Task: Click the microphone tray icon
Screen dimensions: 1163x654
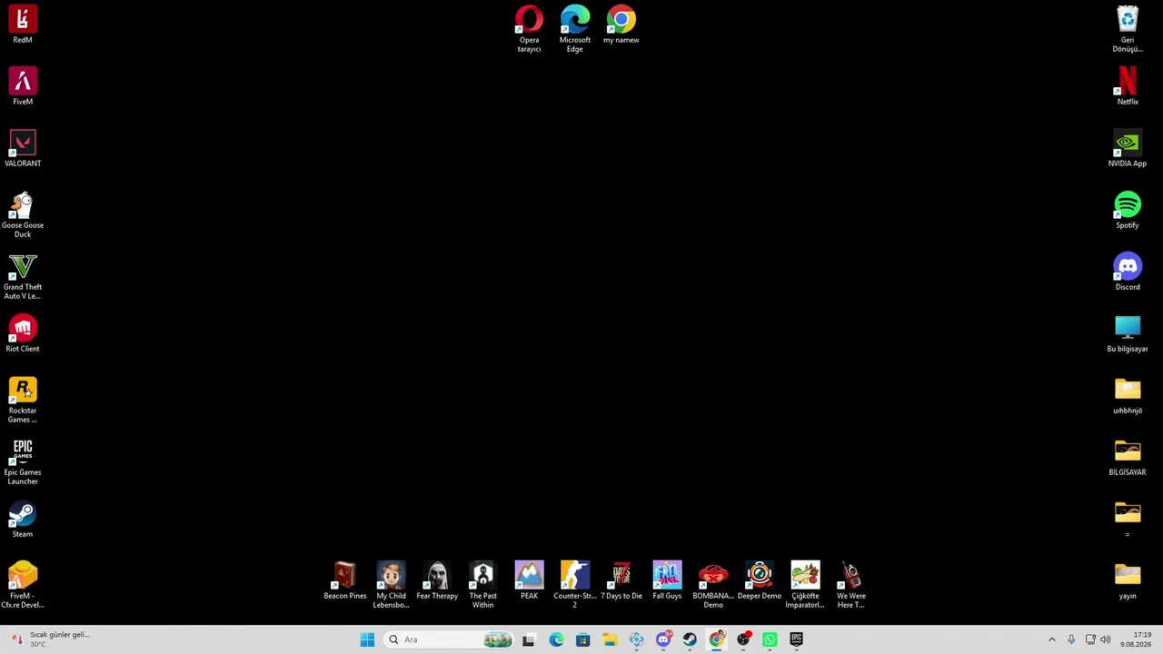Action: pyautogui.click(x=1071, y=639)
